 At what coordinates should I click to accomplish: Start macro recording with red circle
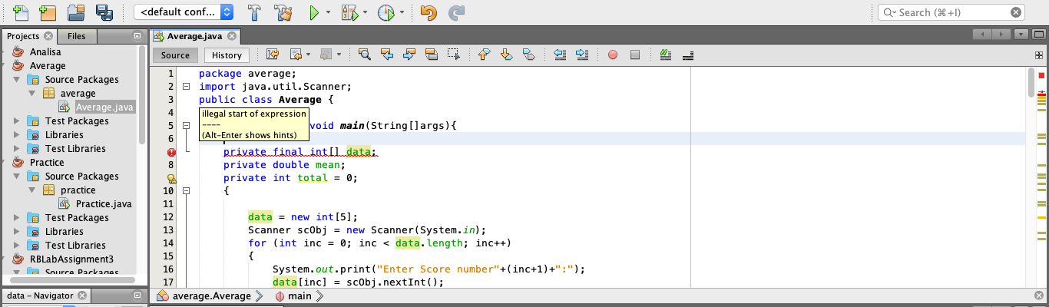(x=613, y=54)
